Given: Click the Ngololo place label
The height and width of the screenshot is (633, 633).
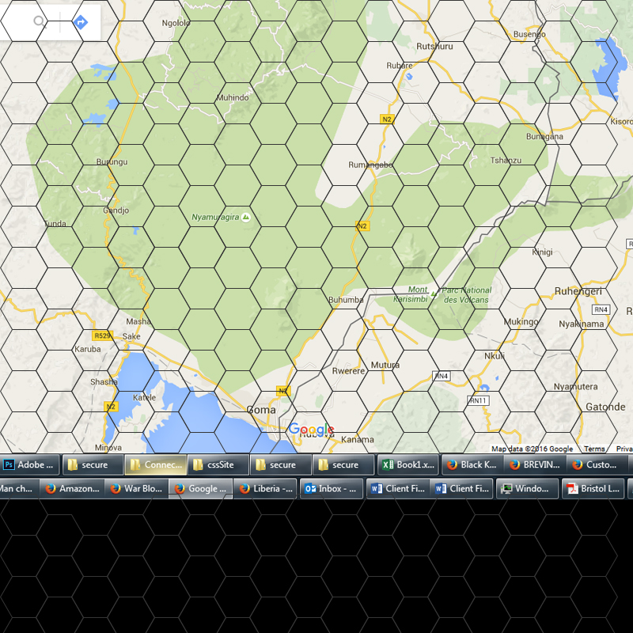Looking at the screenshot, I should [x=176, y=23].
